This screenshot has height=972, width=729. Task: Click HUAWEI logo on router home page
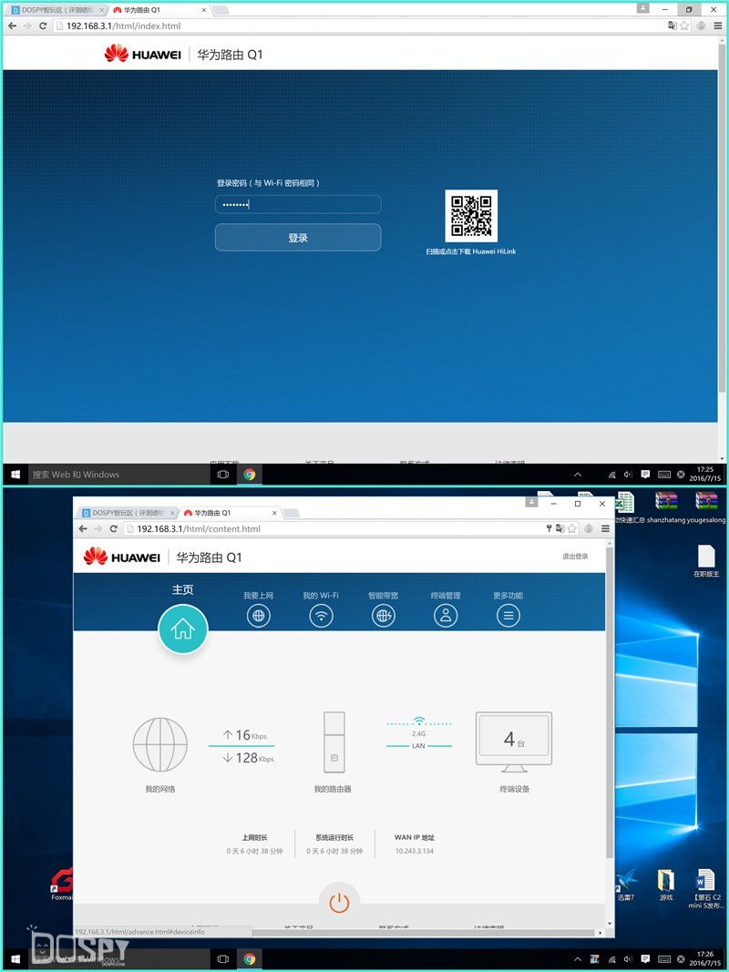[121, 557]
